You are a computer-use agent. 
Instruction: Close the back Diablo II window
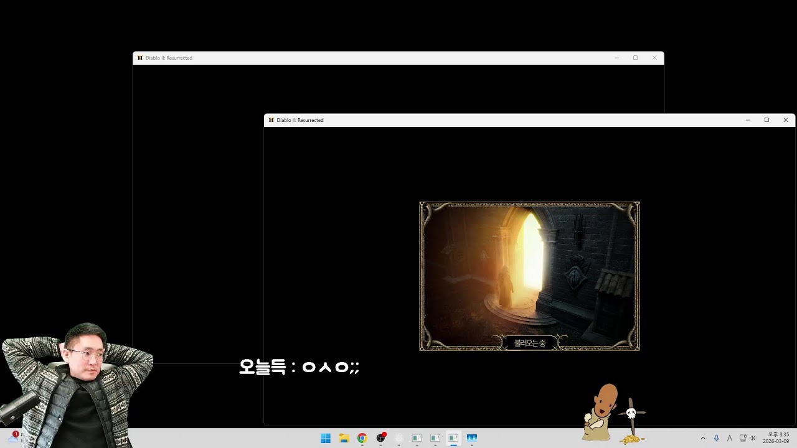tap(654, 58)
